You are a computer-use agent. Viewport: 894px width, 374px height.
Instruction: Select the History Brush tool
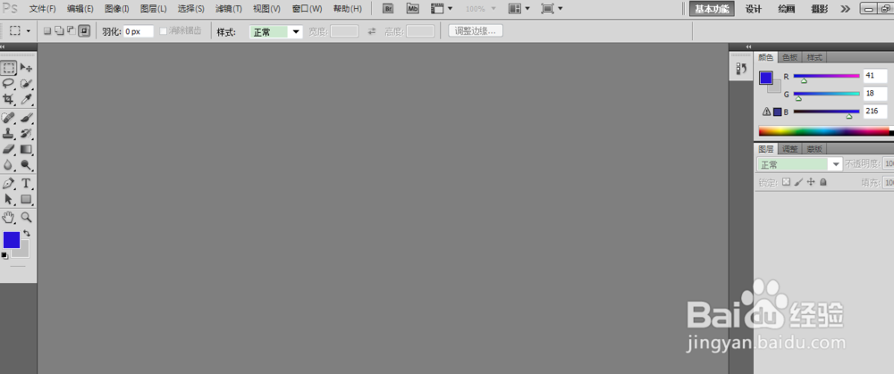pos(26,134)
